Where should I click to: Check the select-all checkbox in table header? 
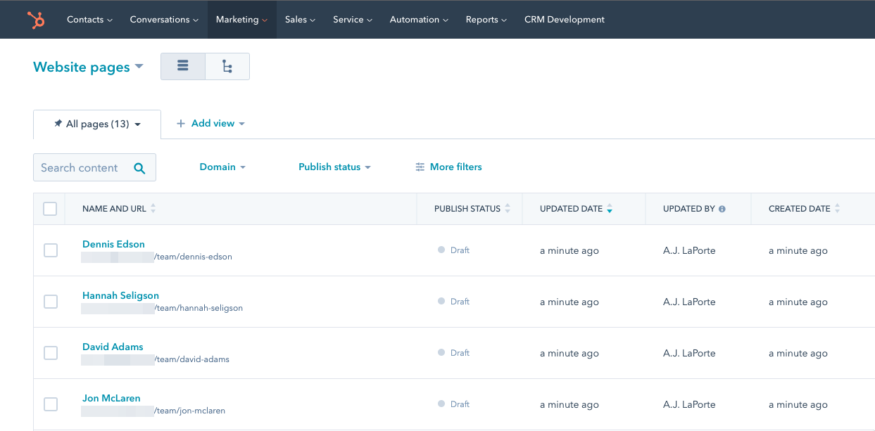coord(50,208)
